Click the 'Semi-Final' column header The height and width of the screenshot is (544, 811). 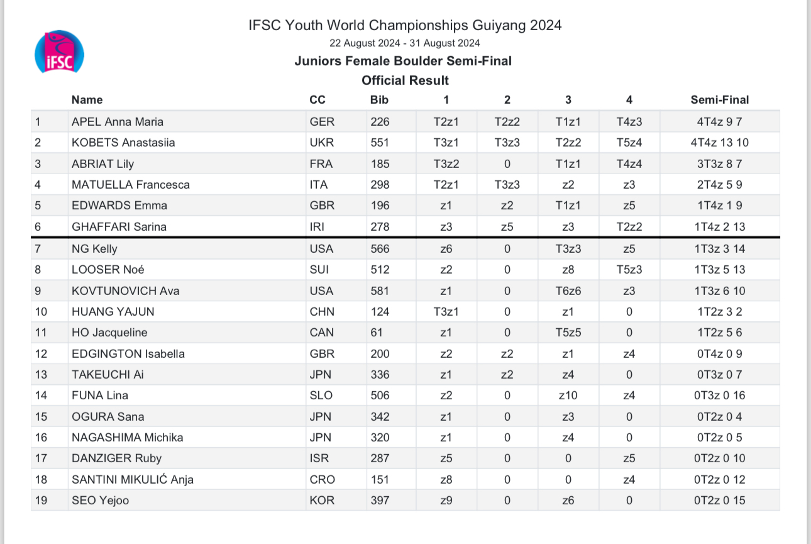719,99
